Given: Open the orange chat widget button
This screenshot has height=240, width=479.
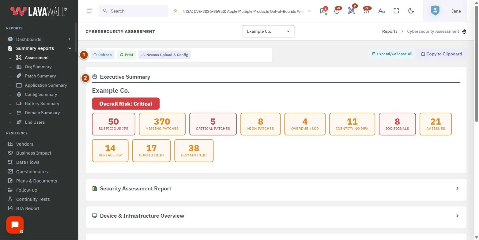Looking at the screenshot, I should pos(15,225).
